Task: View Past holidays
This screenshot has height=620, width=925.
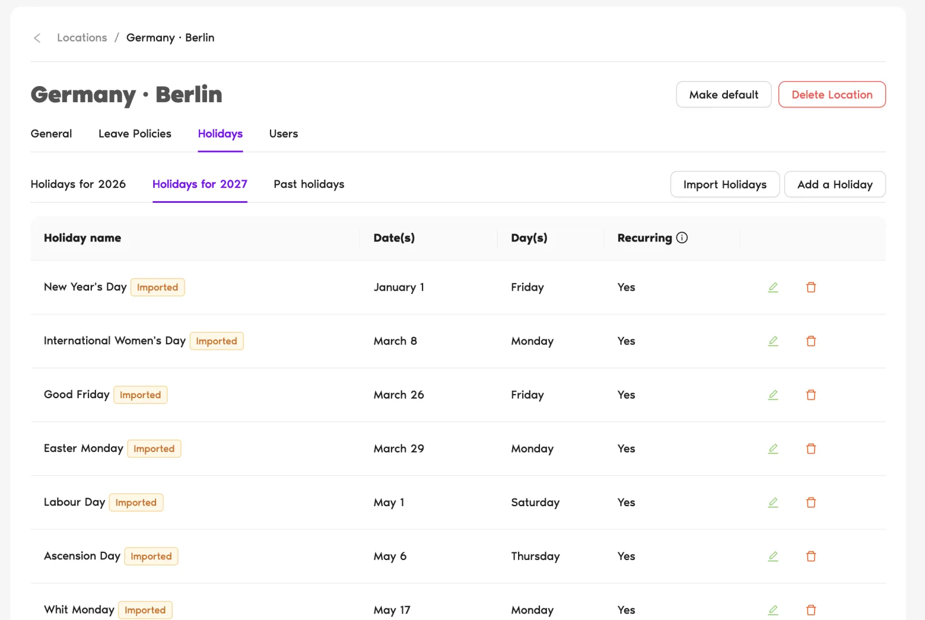Action: (x=309, y=184)
